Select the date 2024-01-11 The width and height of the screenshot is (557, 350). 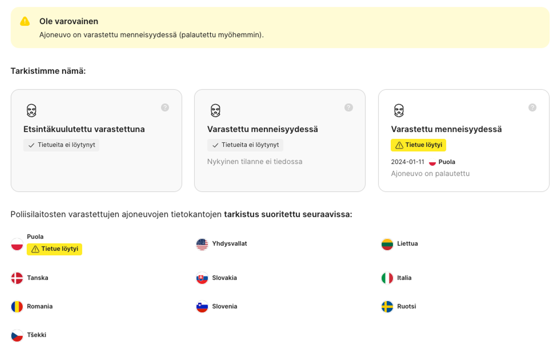408,162
